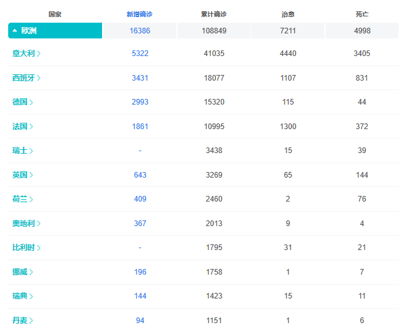Screen dimensions: 405x325
Task: Select 瑞士 cumulative cases 3438
Action: pyautogui.click(x=214, y=151)
